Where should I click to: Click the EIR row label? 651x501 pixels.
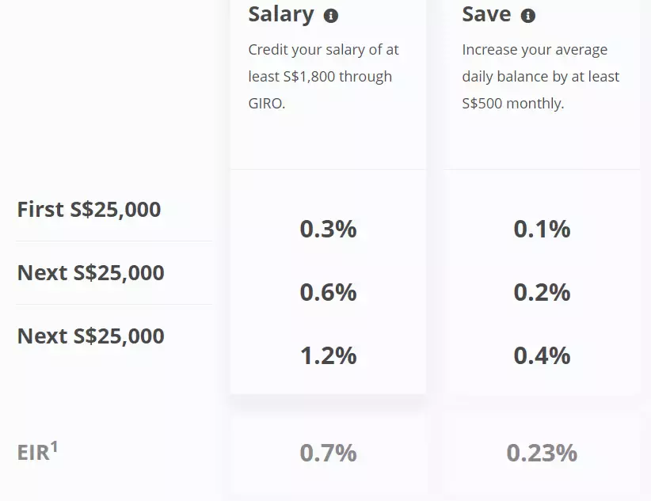click(32, 454)
